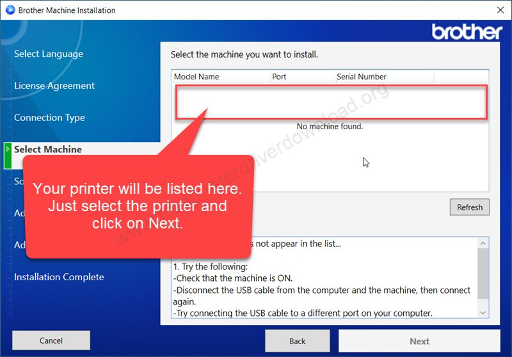Choose the highlighted Select Machine step
The width and height of the screenshot is (512, 357).
pos(48,149)
